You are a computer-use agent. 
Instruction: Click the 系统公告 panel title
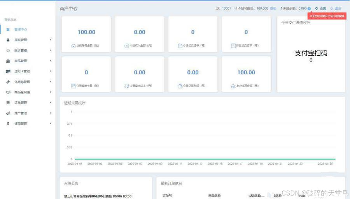pos(71,183)
